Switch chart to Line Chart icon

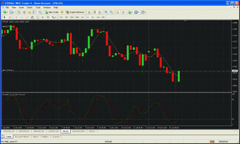point(100,12)
